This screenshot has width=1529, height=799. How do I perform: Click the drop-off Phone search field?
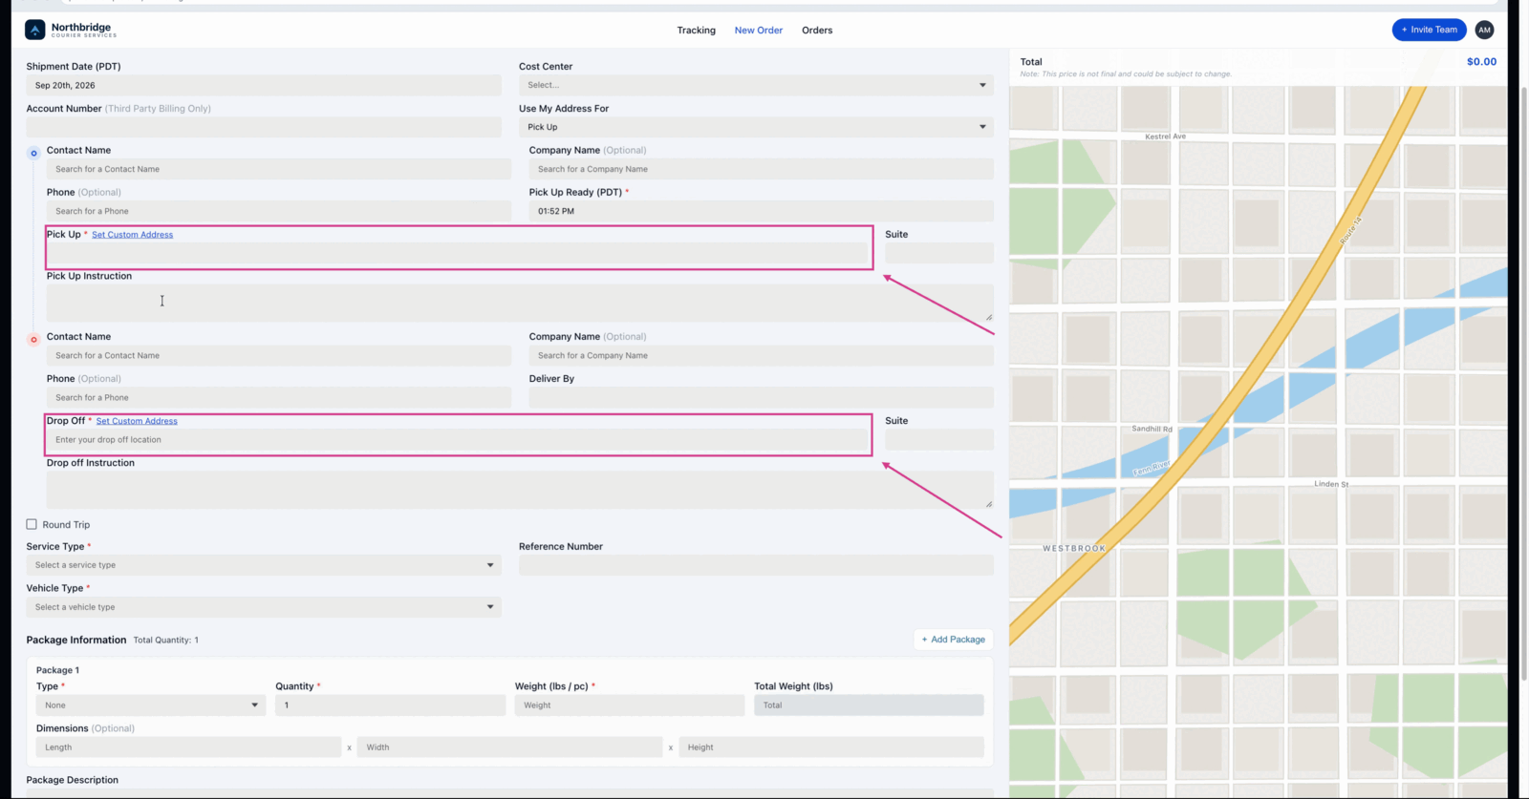(279, 397)
